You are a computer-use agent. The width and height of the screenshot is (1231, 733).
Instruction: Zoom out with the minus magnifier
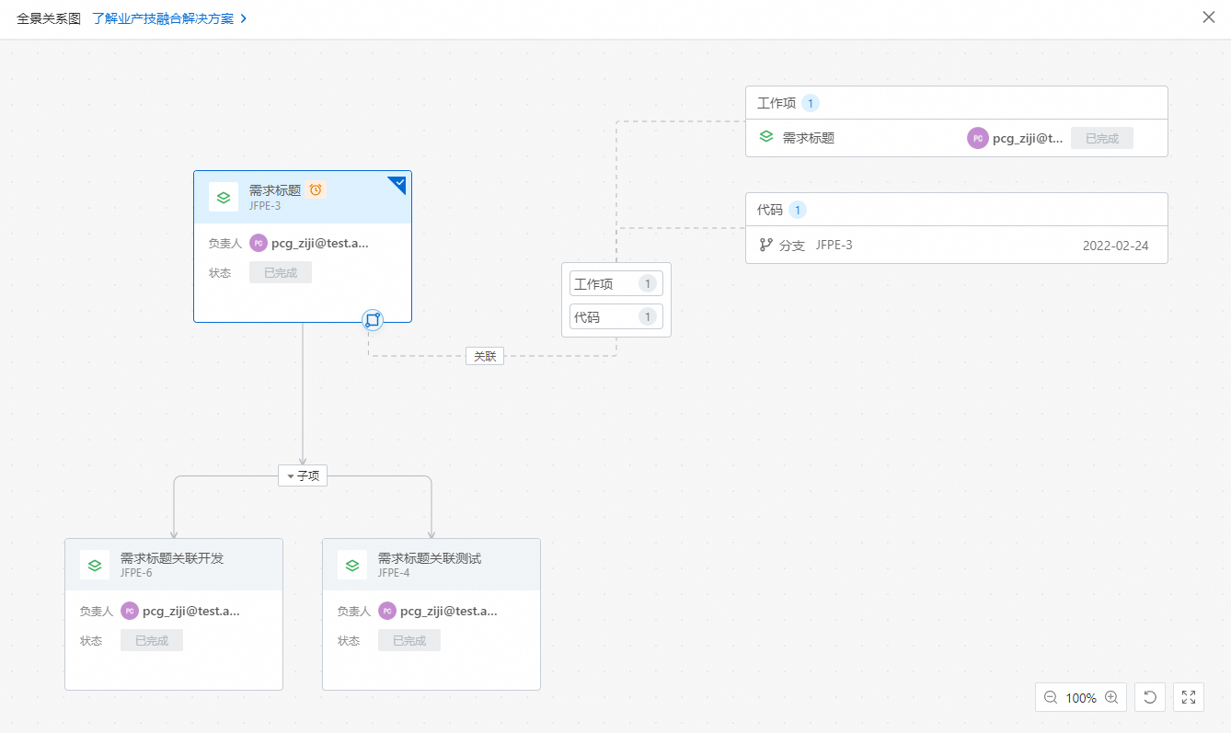pos(1051,698)
